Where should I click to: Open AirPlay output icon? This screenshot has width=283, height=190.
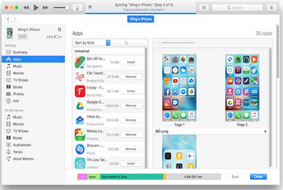click(76, 8)
